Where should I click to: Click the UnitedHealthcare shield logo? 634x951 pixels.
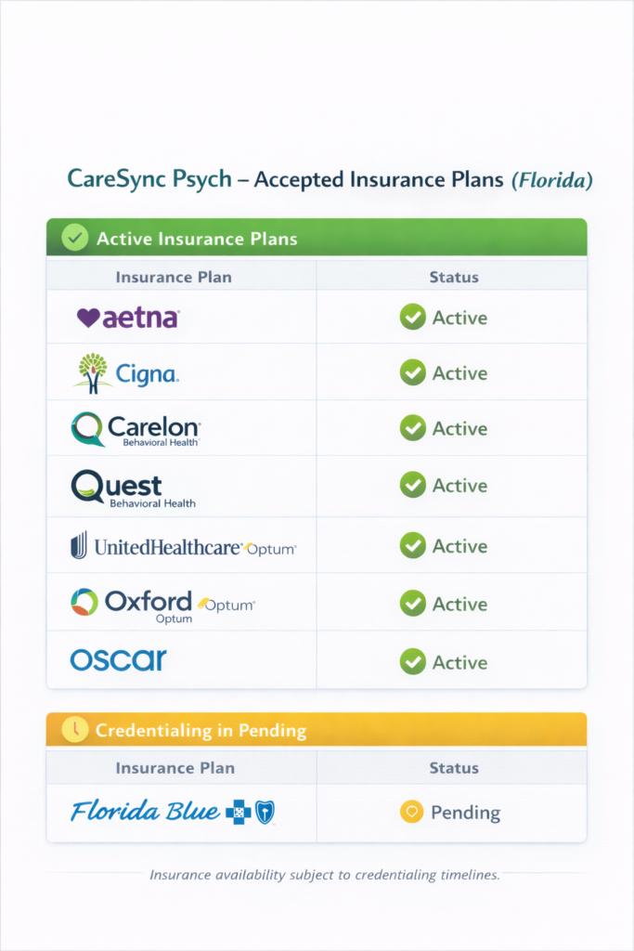click(x=80, y=545)
